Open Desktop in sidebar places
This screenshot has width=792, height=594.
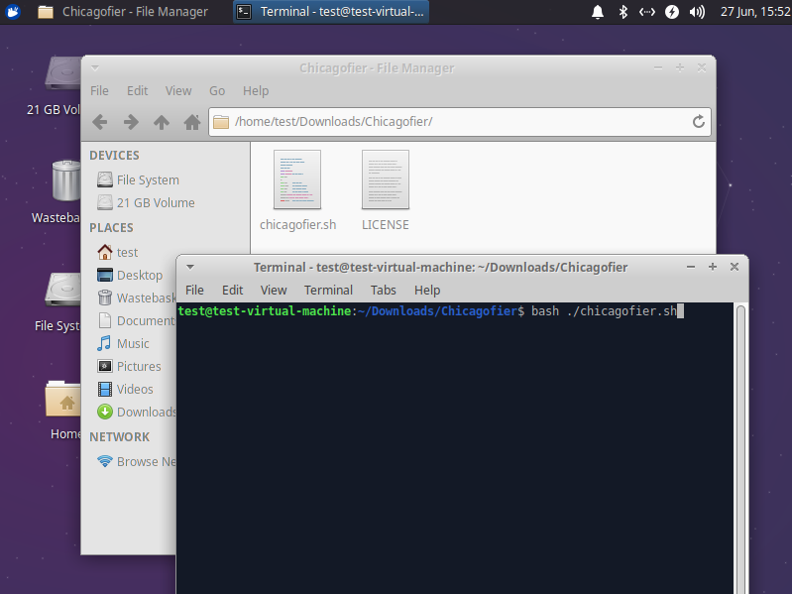tap(130, 276)
